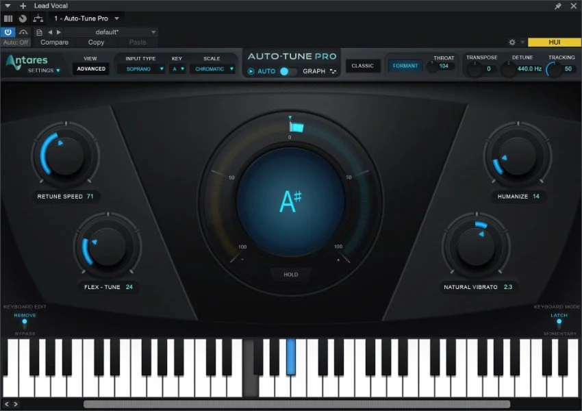Open the preset file page icon

tap(40, 32)
